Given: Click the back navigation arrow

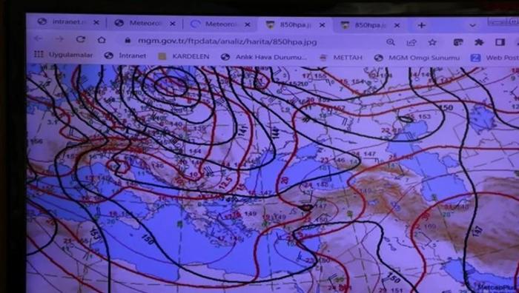Looking at the screenshot, I should pos(38,39).
